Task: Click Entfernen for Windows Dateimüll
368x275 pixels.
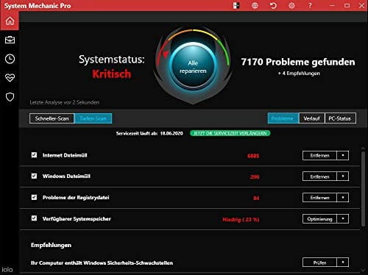Action: [x=319, y=176]
